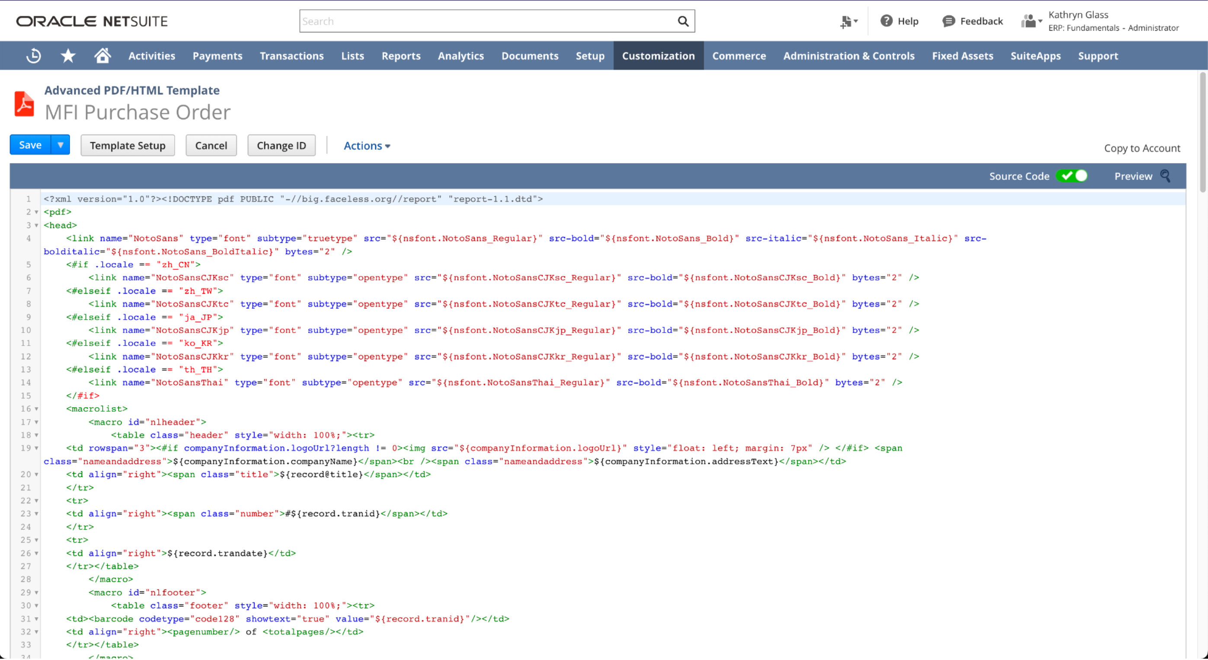Collapse the pdf tag fold on line 2
Viewport: 1208px width, 660px height.
click(37, 212)
